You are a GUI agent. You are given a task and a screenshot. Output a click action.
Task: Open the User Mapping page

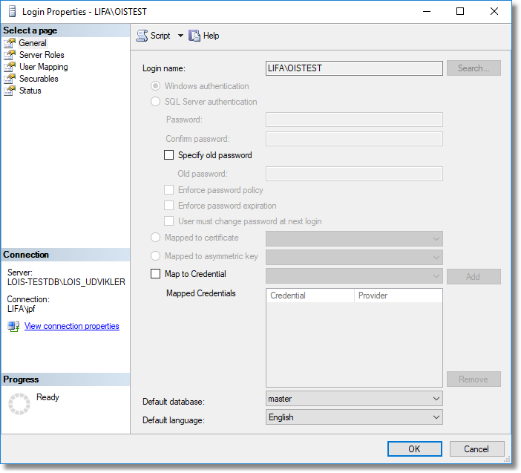43,67
